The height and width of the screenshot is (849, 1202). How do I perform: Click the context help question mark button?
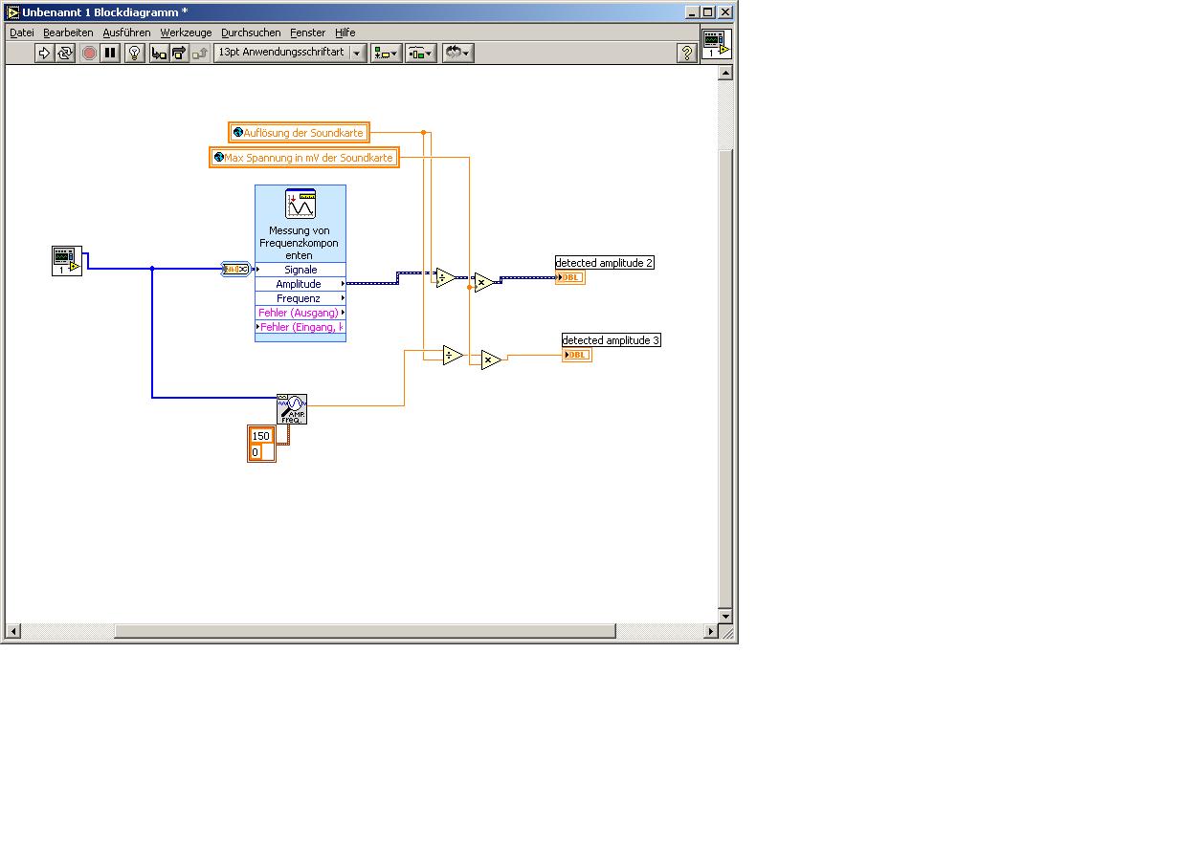(686, 54)
